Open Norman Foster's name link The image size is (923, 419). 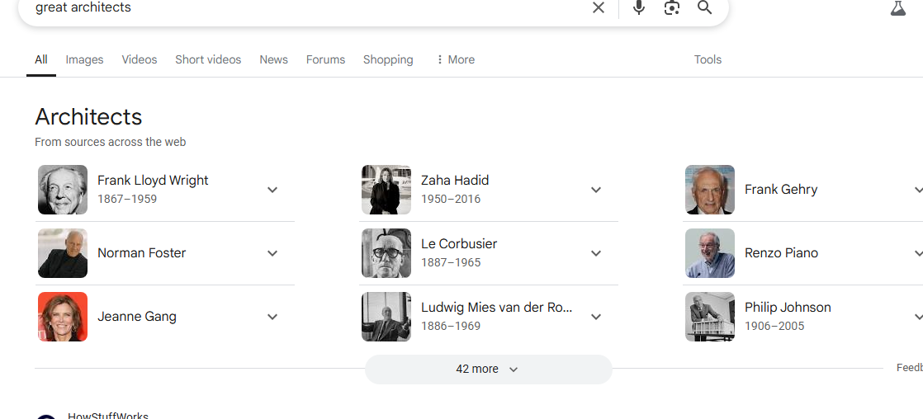141,253
